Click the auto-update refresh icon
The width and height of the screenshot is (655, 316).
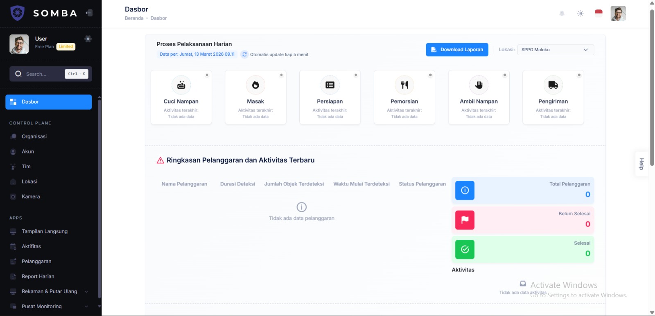pos(244,54)
